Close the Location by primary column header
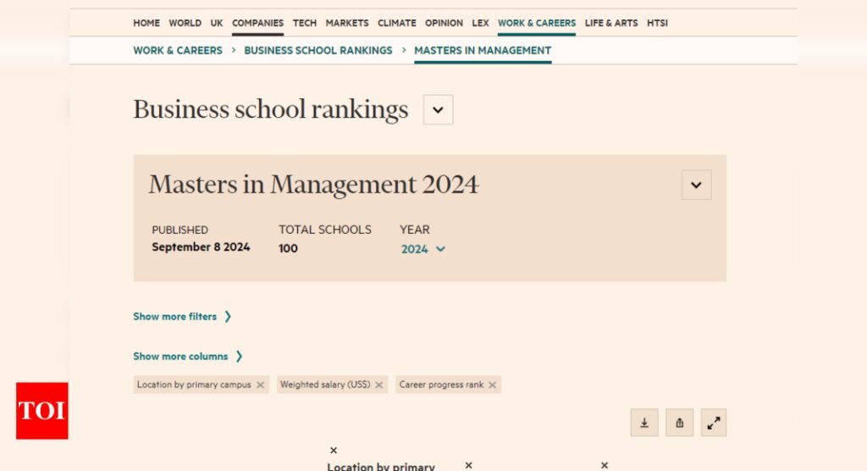This screenshot has width=867, height=471. [x=334, y=451]
